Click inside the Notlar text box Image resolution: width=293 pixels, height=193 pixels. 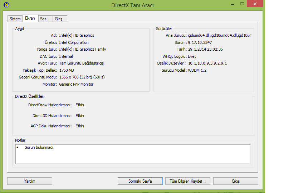133,154
